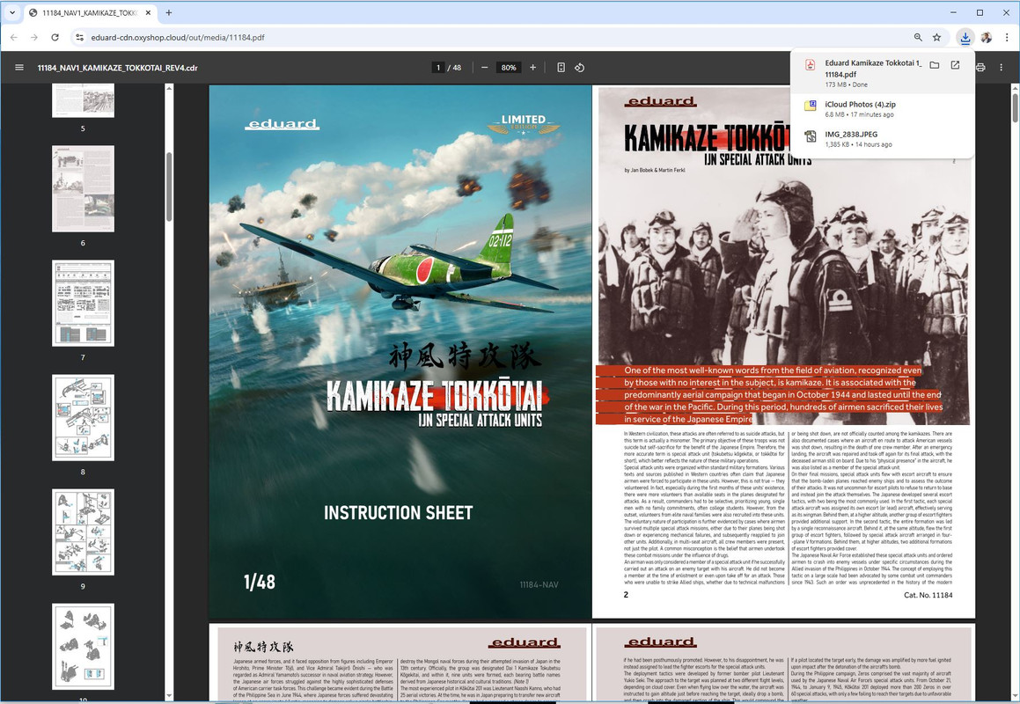
Task: Zoom out the PDF with minus button
Action: (x=485, y=67)
